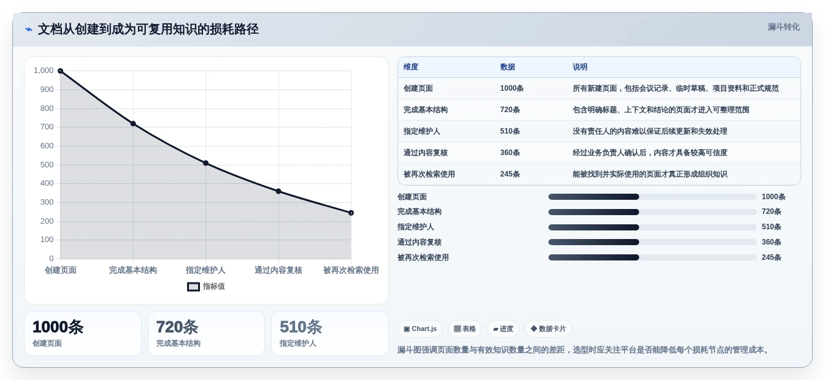Click the 指标值 legend label
Image resolution: width=825 pixels, height=380 pixels.
click(x=214, y=287)
